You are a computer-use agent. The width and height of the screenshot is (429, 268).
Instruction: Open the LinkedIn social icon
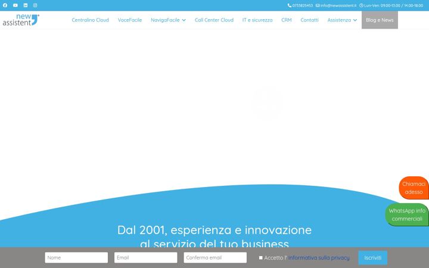[x=26, y=5]
